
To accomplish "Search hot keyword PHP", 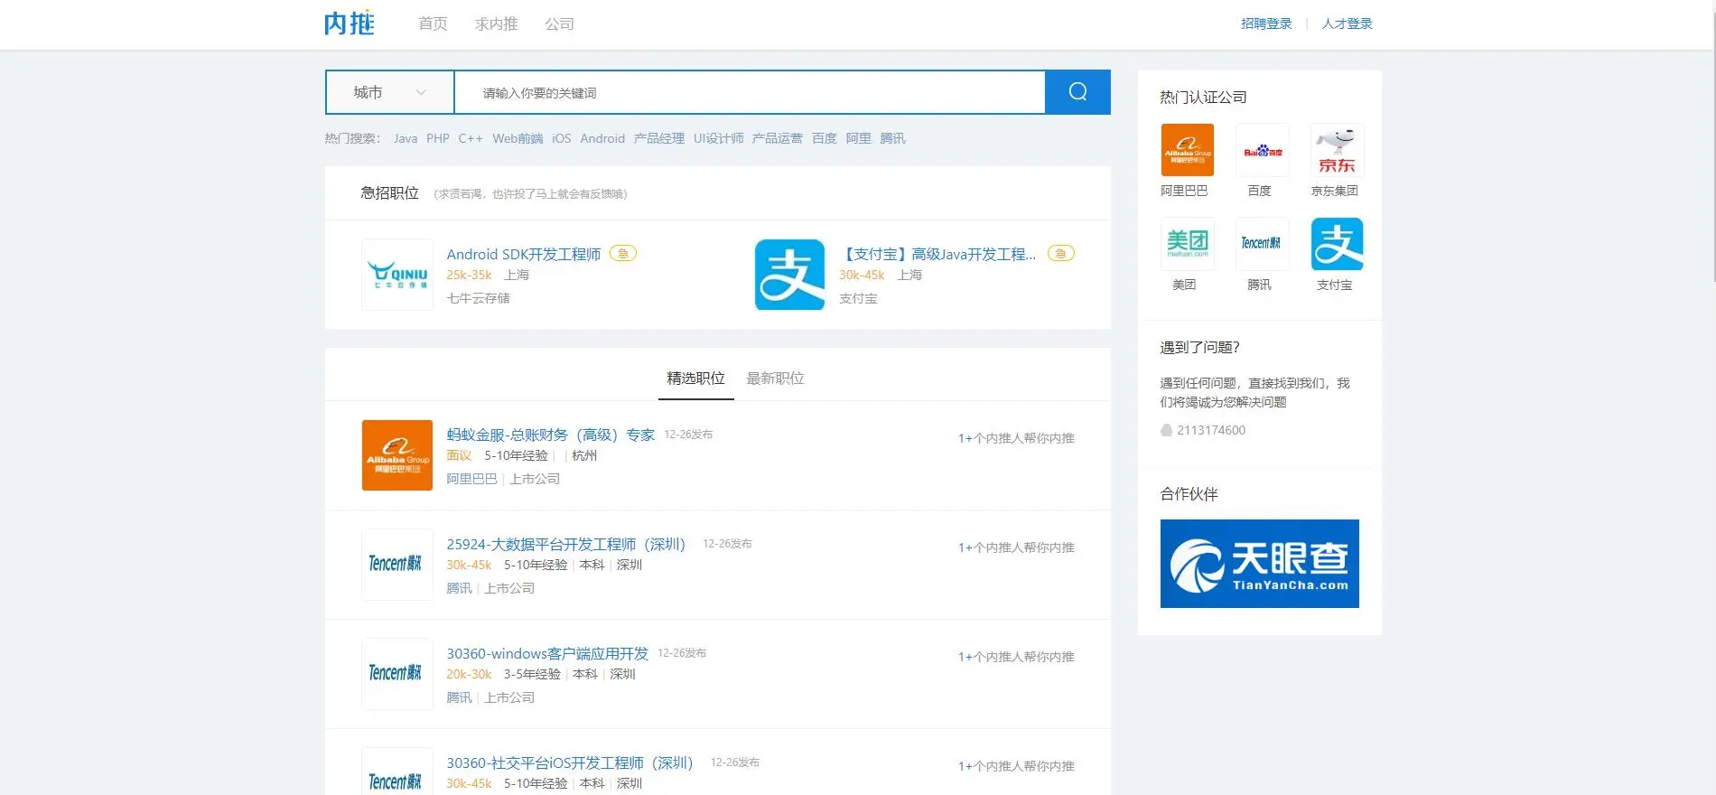I will point(438,138).
